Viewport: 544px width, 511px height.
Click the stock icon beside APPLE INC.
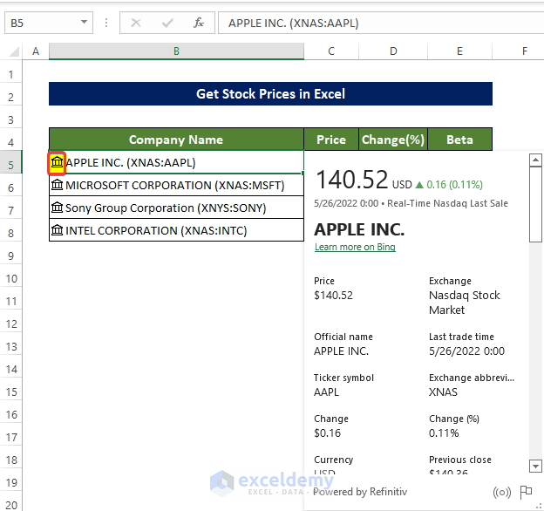click(57, 162)
